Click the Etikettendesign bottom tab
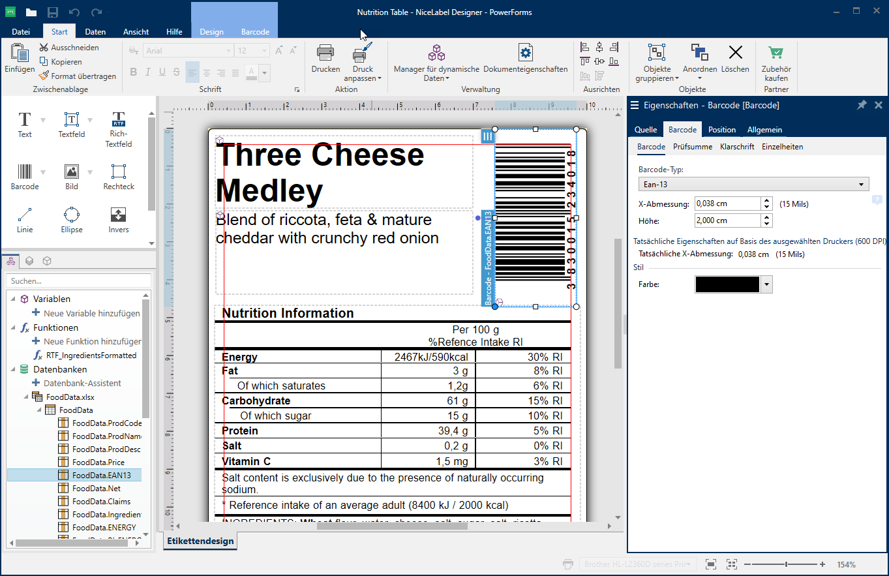This screenshot has width=889, height=576. (x=200, y=541)
